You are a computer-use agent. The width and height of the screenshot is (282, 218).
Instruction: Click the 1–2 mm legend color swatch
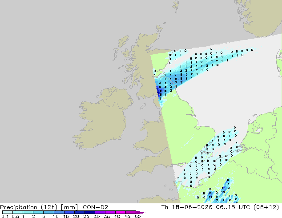point(28,212)
